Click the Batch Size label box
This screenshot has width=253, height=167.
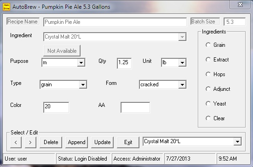205,22
